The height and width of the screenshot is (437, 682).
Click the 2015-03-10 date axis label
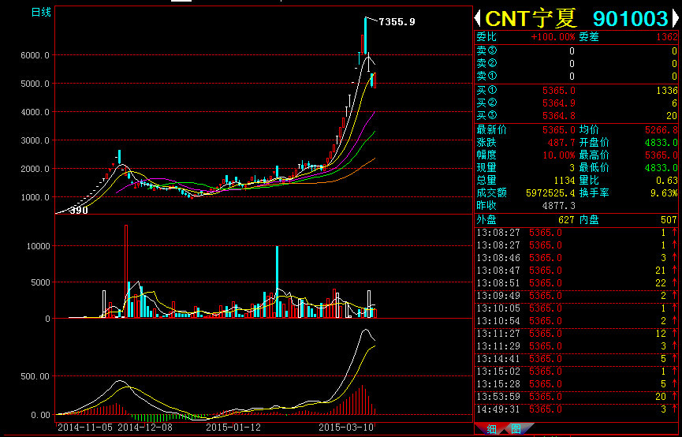click(346, 428)
